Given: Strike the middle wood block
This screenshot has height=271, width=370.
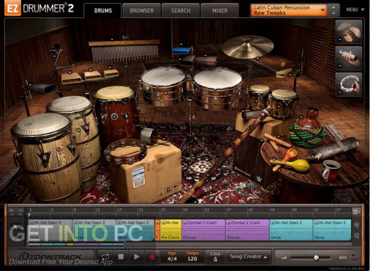Looking at the screenshot, I should click(x=92, y=75).
